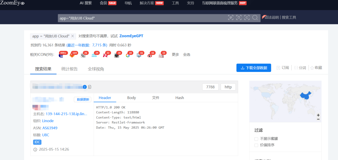Open hostname link 139-144-215-138.ip.lin...

66,114
